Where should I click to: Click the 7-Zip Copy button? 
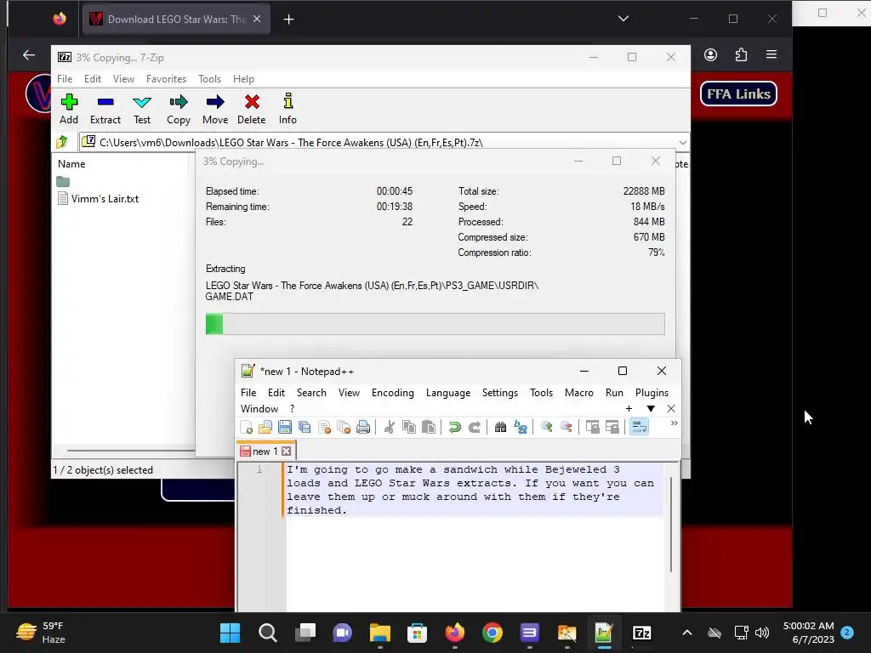click(x=179, y=109)
